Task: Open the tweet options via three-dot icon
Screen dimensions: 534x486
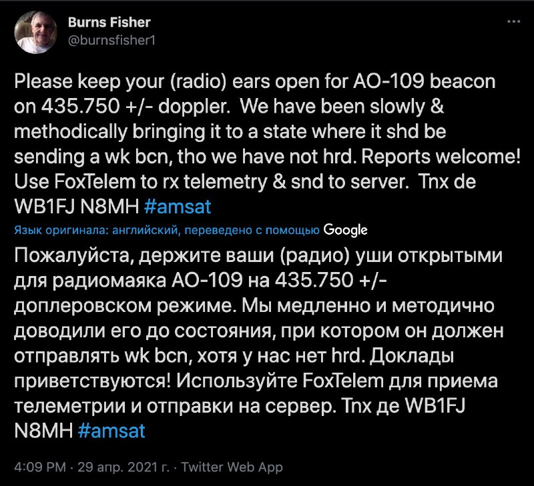Action: (x=515, y=20)
